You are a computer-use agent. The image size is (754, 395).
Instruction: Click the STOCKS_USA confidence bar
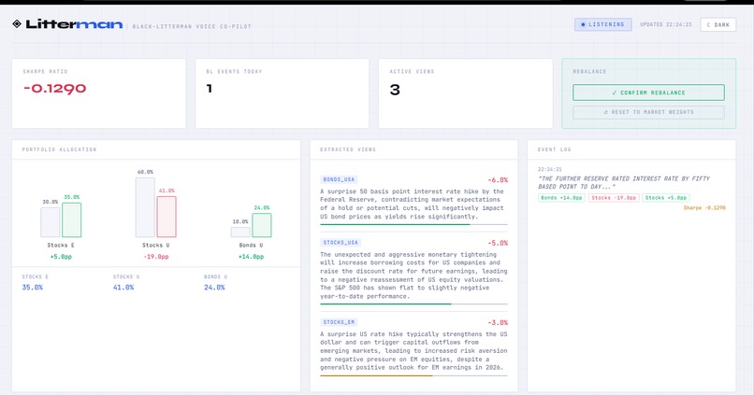click(413, 303)
